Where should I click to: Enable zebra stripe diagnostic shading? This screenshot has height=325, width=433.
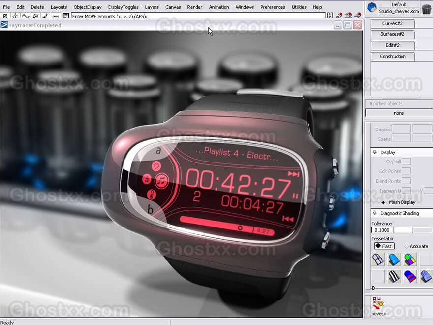pyautogui.click(x=394, y=276)
